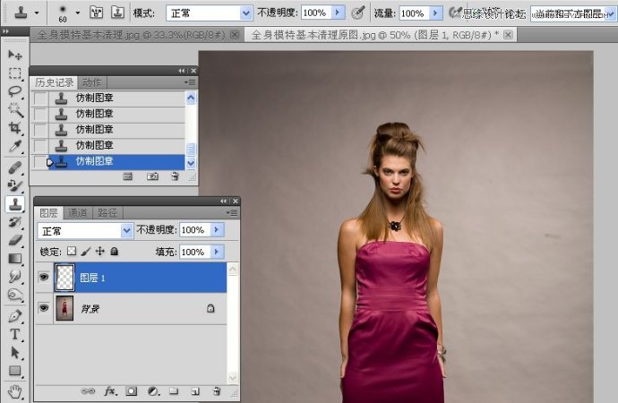
Task: Toggle visibility of 背景 layer
Action: point(43,308)
